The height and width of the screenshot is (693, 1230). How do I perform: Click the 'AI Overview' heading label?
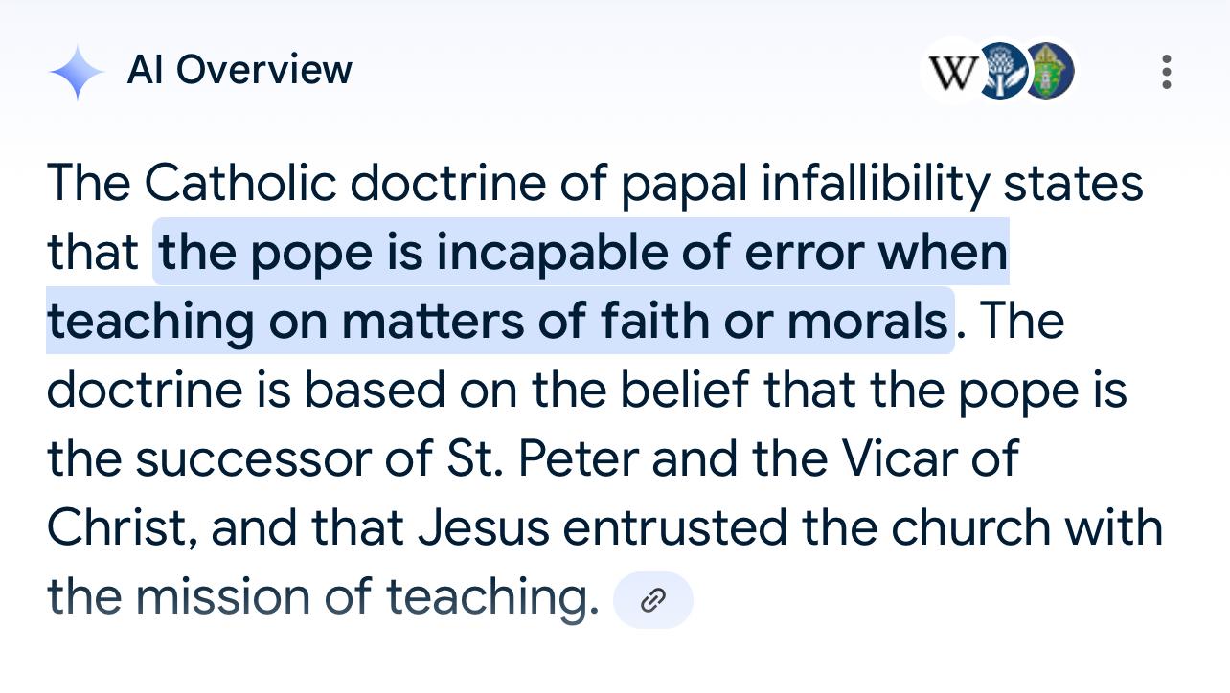pos(239,70)
